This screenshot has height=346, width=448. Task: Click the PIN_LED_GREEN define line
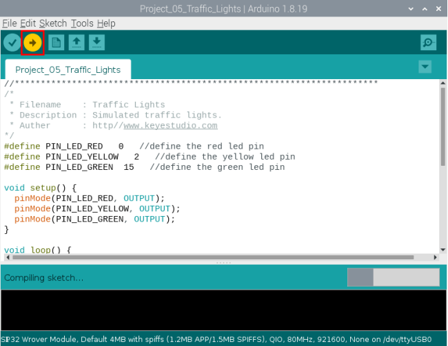tap(144, 167)
